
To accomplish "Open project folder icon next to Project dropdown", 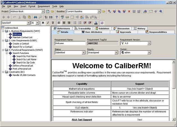I will coord(53,11).
